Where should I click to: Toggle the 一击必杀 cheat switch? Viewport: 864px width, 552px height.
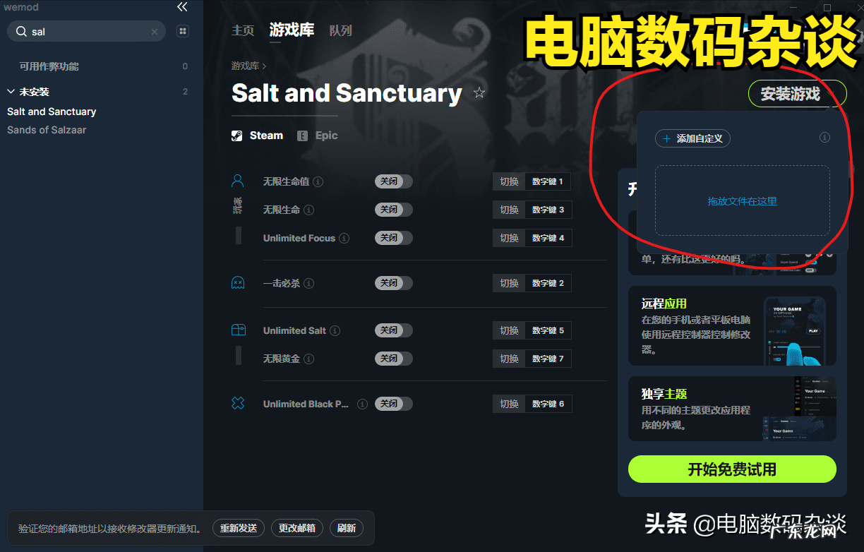pyautogui.click(x=393, y=283)
